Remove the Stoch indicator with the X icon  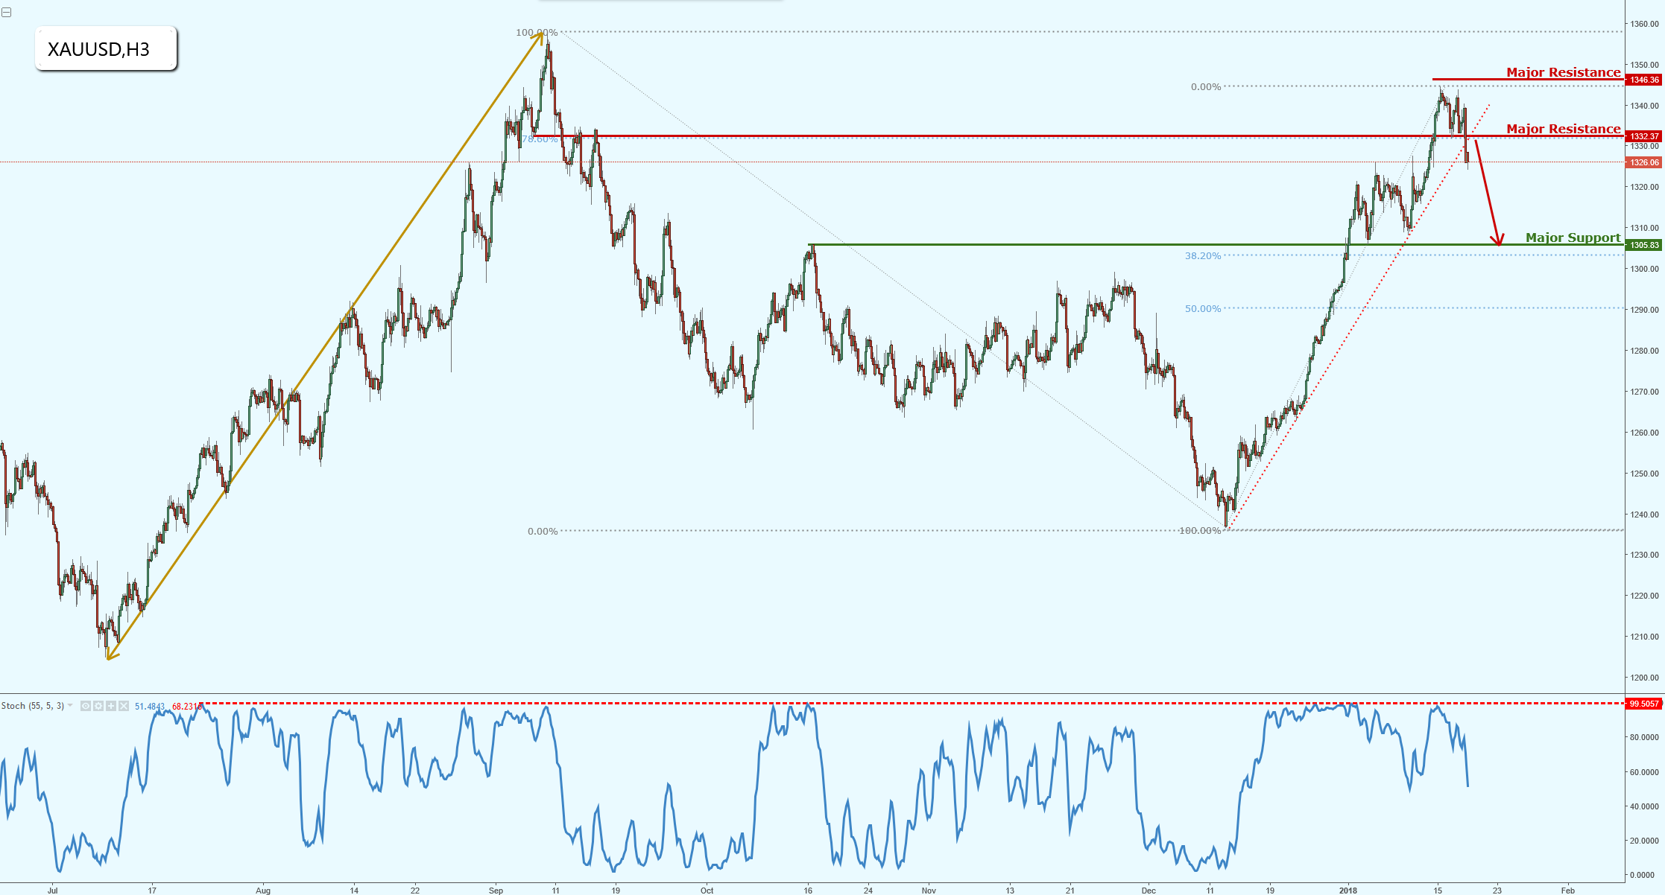click(124, 706)
